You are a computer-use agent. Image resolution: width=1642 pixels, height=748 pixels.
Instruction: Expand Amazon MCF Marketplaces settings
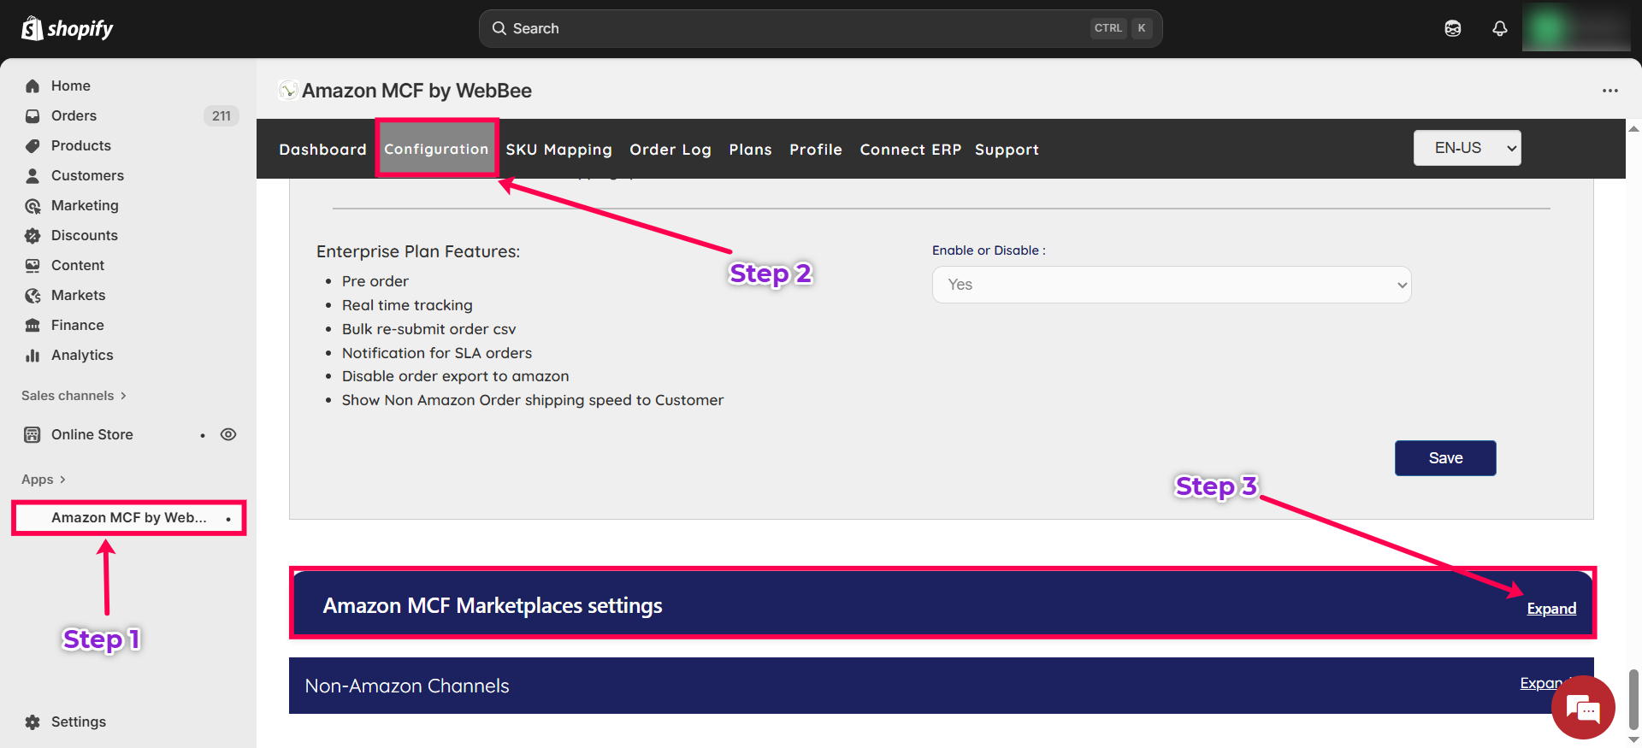click(1550, 609)
